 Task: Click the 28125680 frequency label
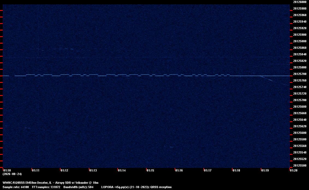point(300,107)
